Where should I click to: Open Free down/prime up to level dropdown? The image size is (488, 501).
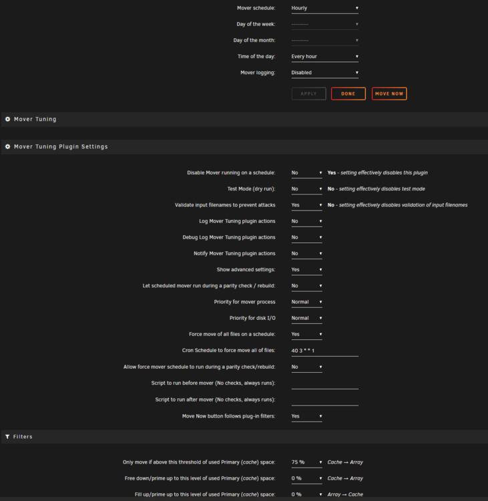point(306,479)
